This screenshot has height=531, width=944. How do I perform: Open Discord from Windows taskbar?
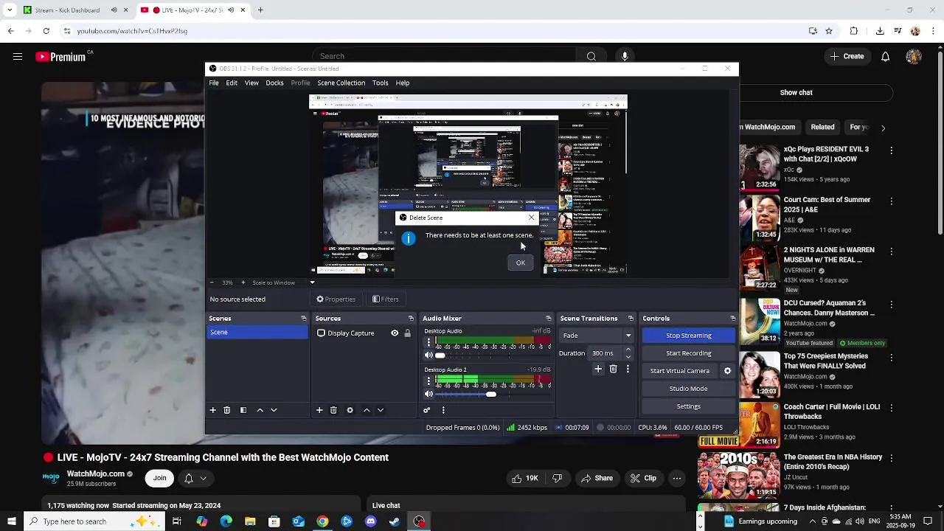371,521
